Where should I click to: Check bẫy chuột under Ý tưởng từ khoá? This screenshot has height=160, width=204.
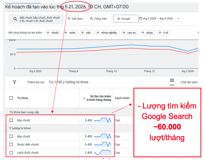(x=11, y=136)
